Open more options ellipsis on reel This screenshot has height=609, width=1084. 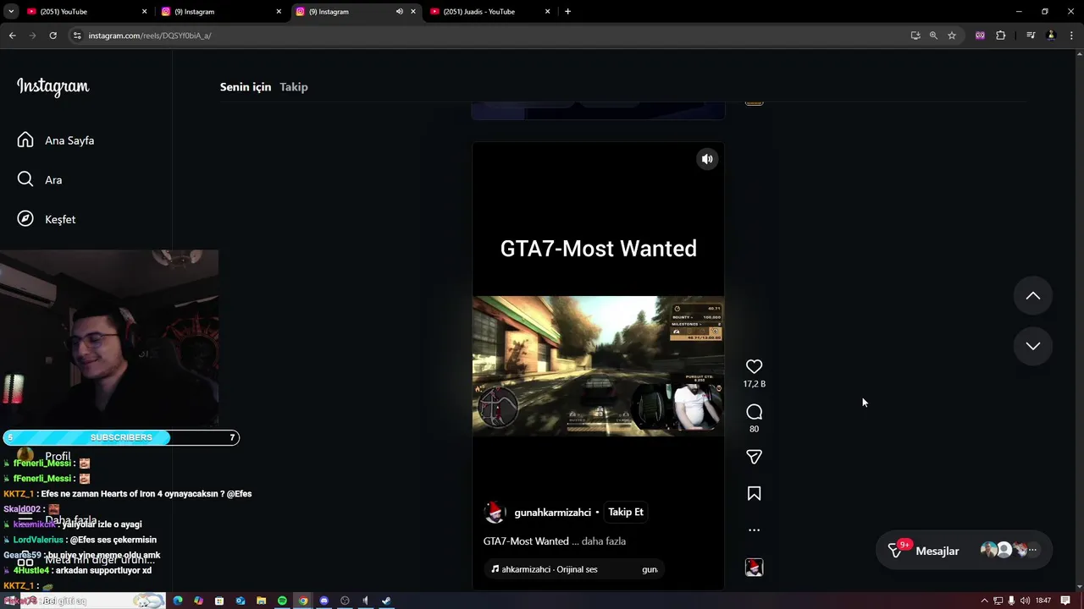pos(754,530)
